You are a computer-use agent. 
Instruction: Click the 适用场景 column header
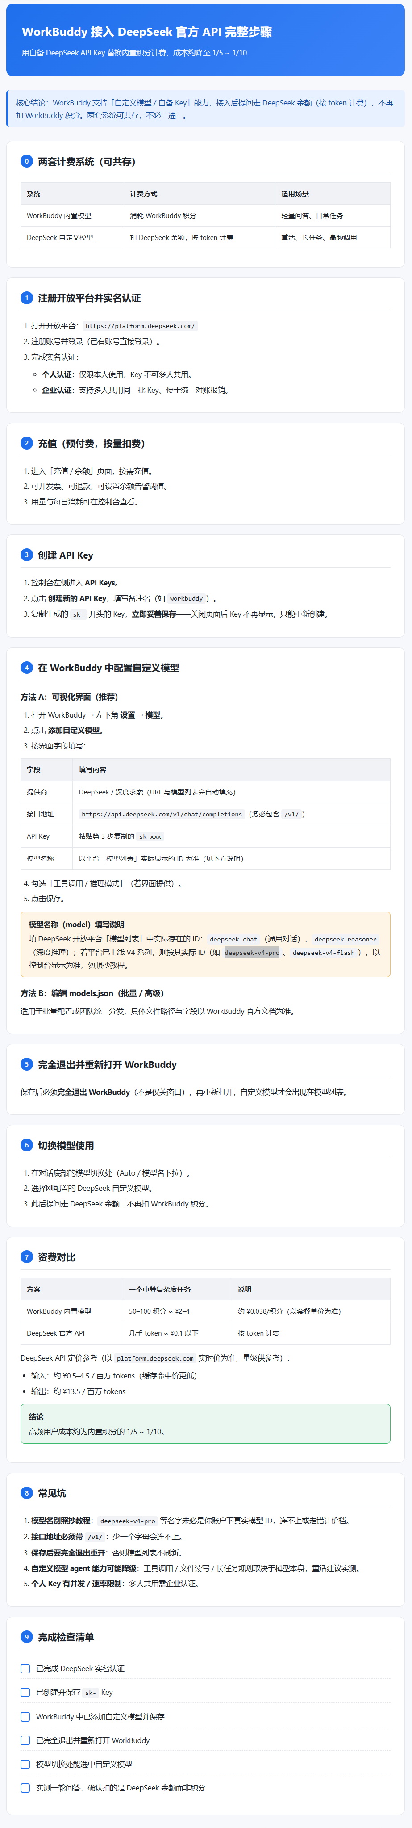[x=333, y=193]
